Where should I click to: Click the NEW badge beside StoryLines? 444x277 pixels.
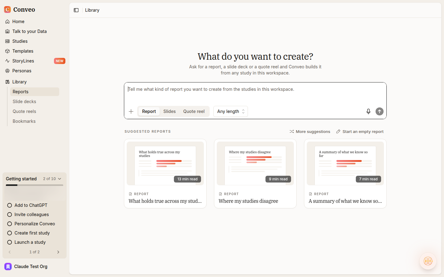[x=60, y=61]
